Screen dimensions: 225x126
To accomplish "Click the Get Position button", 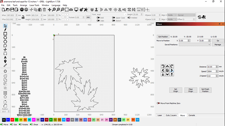I will pyautogui.click(x=163, y=37).
